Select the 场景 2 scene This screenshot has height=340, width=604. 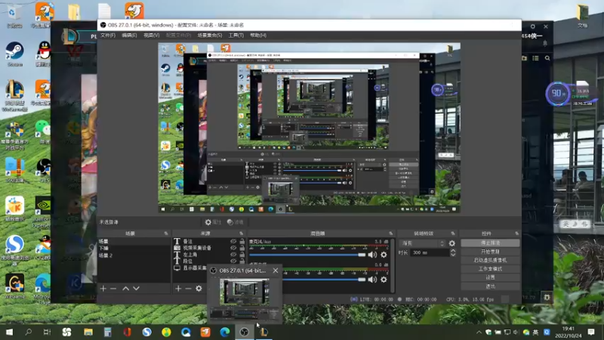134,255
